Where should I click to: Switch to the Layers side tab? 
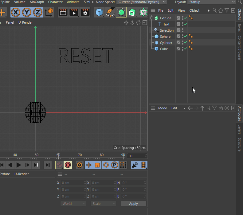point(240,129)
